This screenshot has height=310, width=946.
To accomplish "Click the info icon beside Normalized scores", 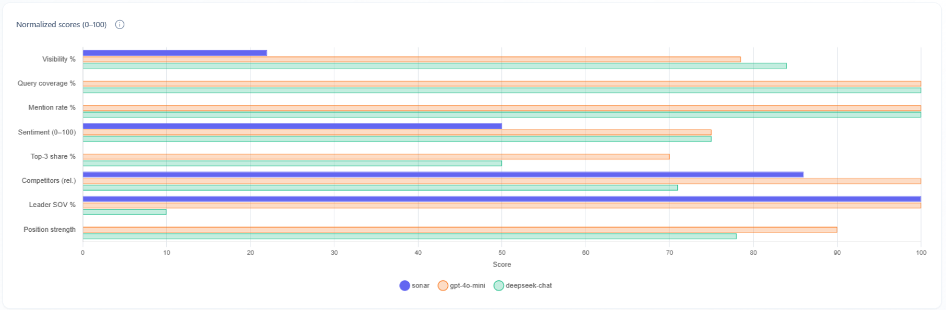I will coord(120,25).
